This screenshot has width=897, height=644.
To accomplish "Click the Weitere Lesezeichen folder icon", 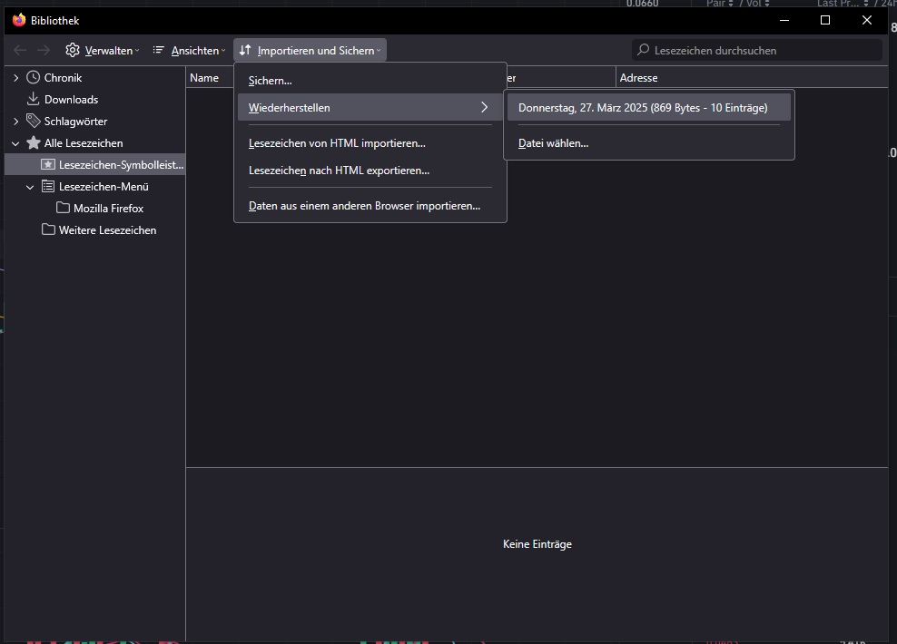I will click(x=49, y=229).
